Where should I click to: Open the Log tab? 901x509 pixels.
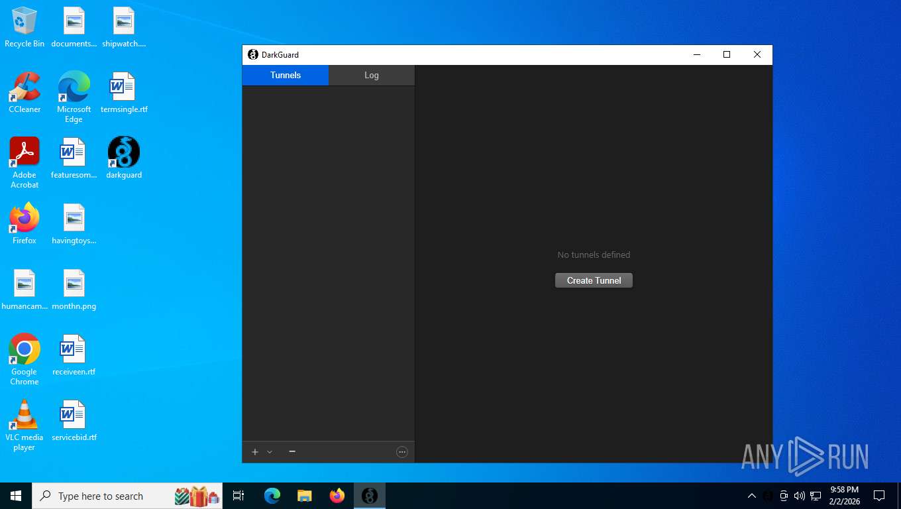[x=372, y=76]
